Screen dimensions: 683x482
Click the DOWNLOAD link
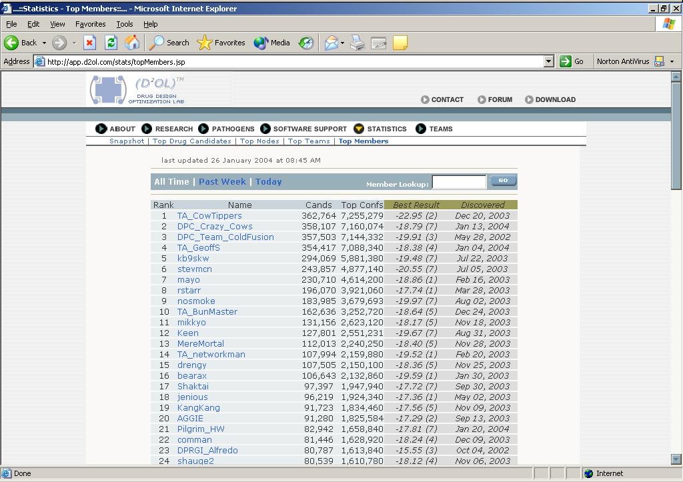pos(550,100)
